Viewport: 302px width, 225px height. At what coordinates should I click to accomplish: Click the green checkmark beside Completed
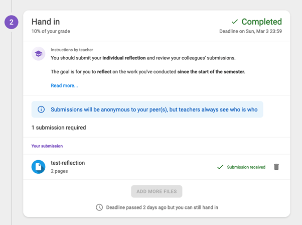[x=235, y=22]
